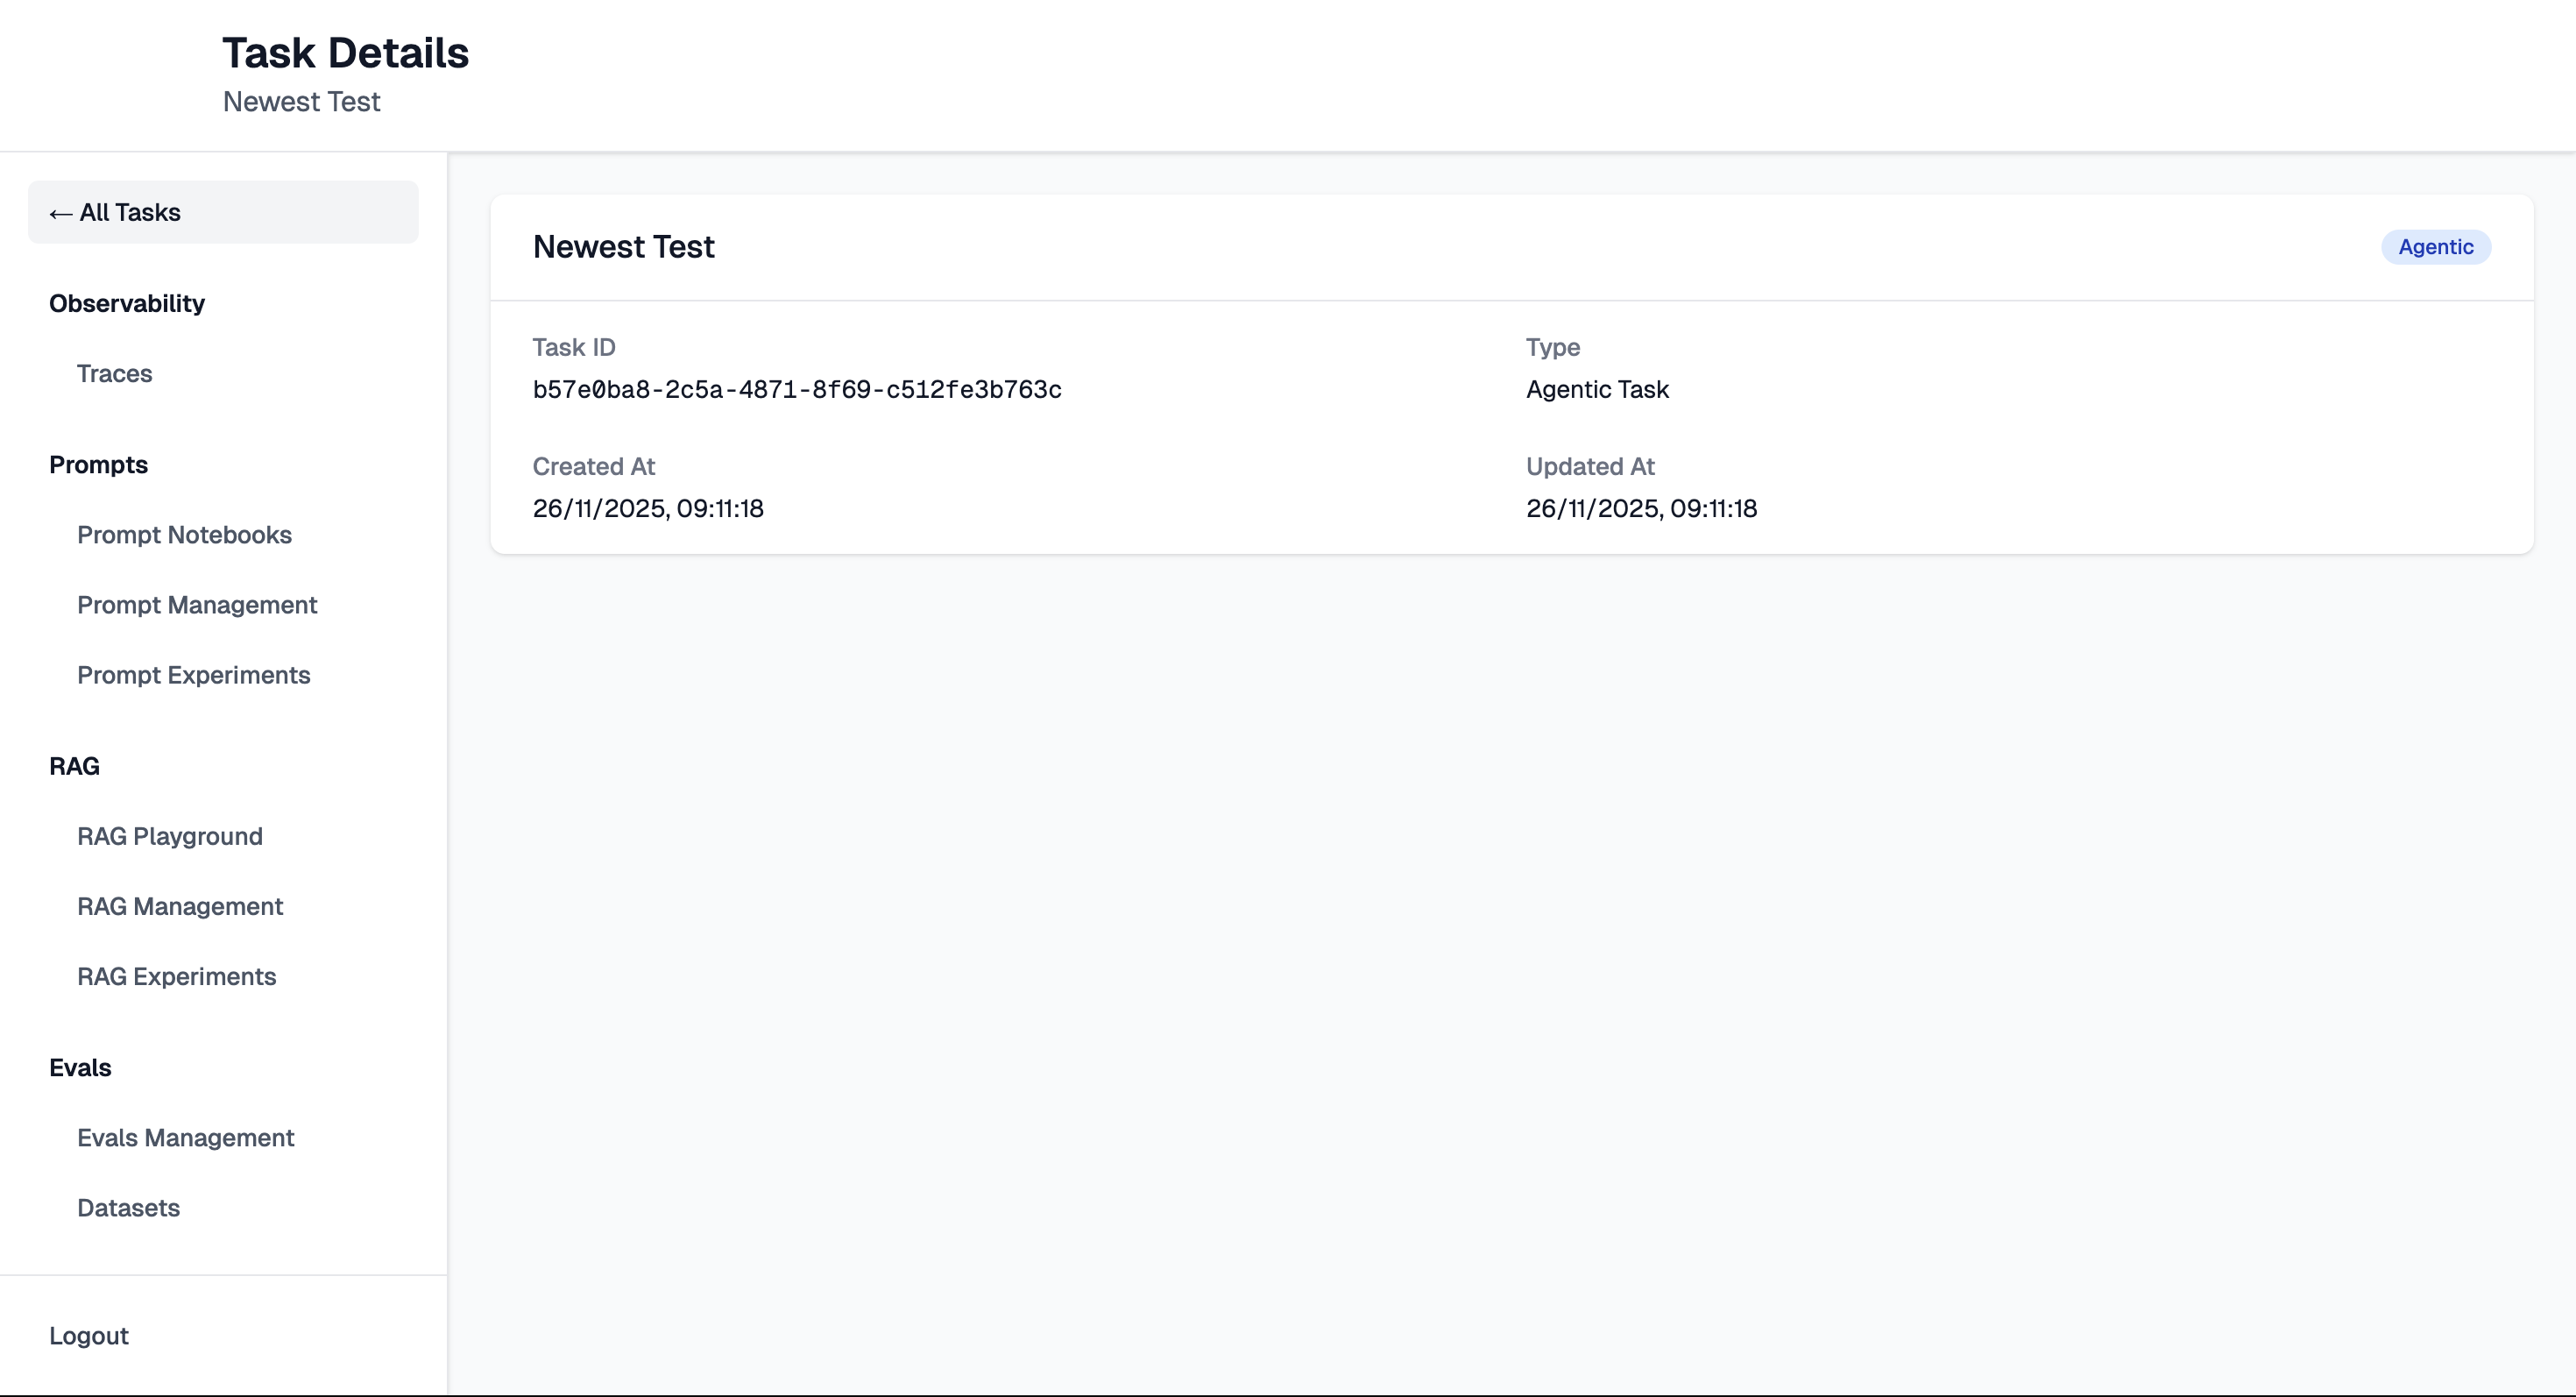Navigate to Prompt Management
This screenshot has width=2576, height=1397.
[x=197, y=605]
